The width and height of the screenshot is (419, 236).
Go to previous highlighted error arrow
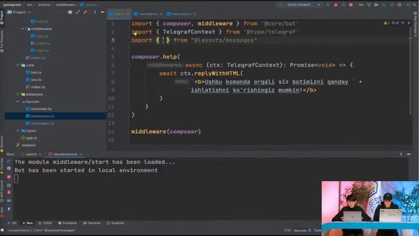(403, 24)
